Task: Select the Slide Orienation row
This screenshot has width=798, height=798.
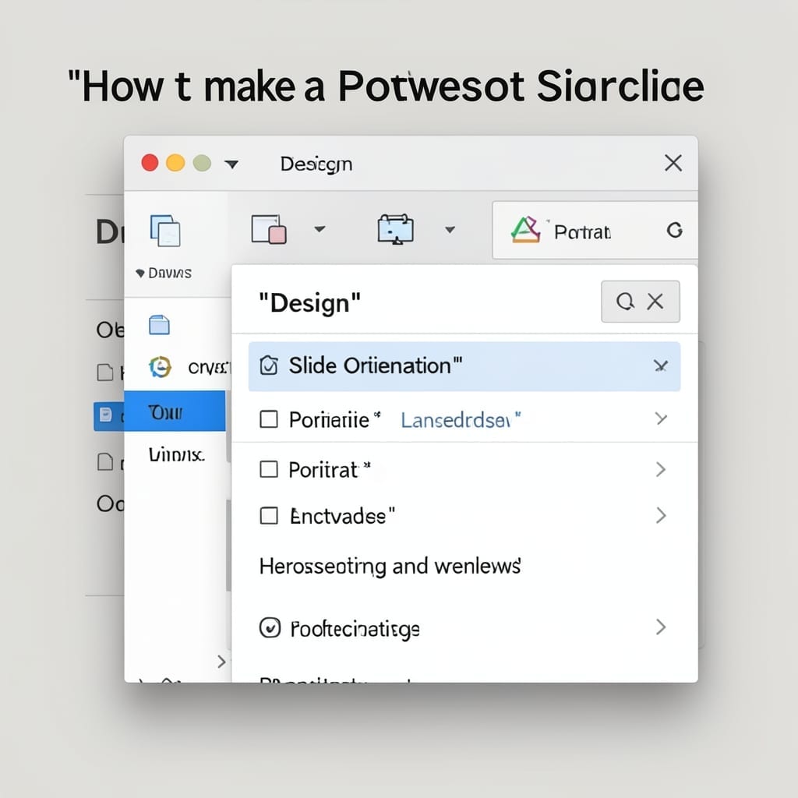Action: tap(464, 366)
